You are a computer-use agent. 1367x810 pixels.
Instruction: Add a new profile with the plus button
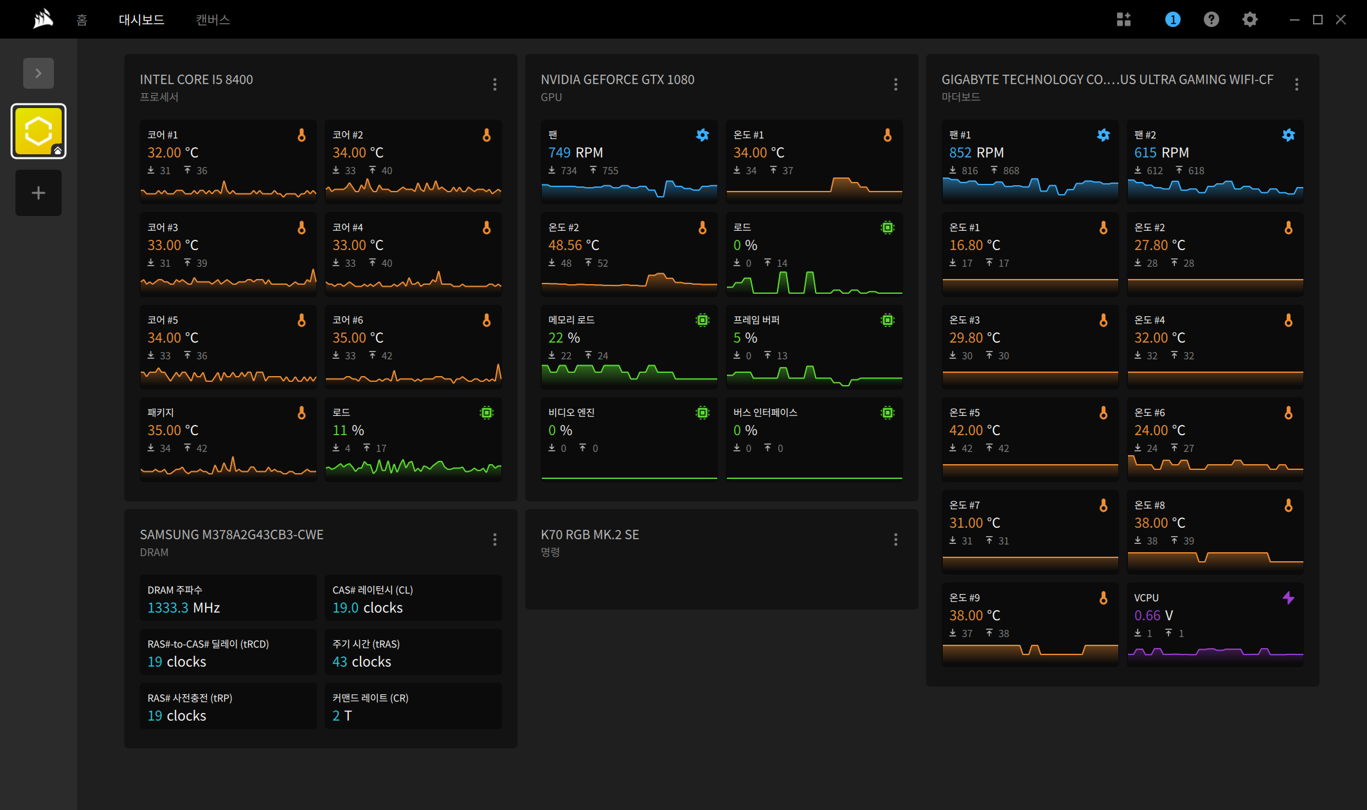coord(39,193)
